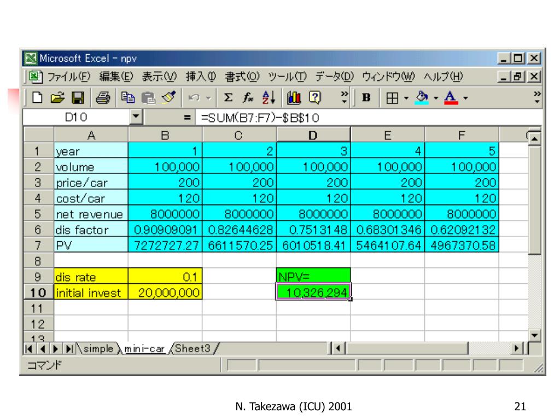Screen dimensions: 560x420
Task: Click the horizontal scrollbar left arrow
Action: 339,348
